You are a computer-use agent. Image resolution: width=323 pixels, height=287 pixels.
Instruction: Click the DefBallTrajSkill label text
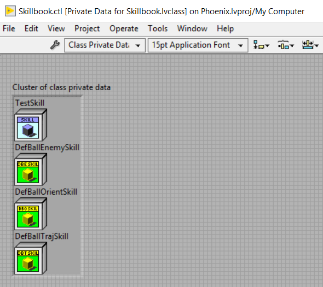coord(42,236)
